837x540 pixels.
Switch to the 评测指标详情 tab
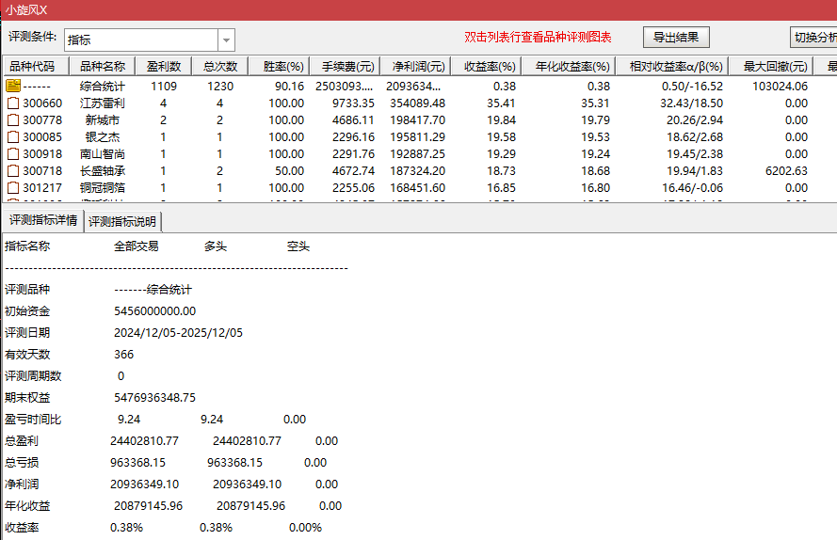pyautogui.click(x=43, y=220)
